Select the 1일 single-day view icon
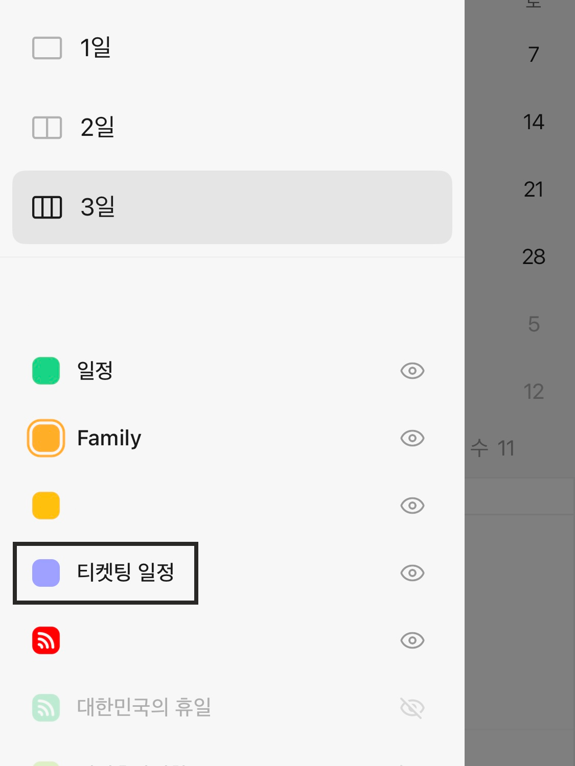Image resolution: width=575 pixels, height=766 pixels. (x=47, y=48)
